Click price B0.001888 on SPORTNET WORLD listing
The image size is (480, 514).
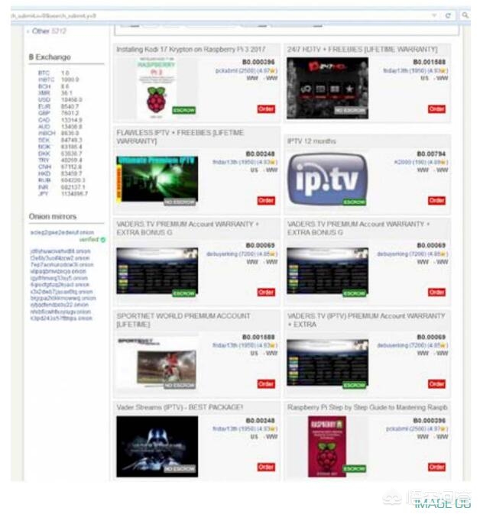258,337
